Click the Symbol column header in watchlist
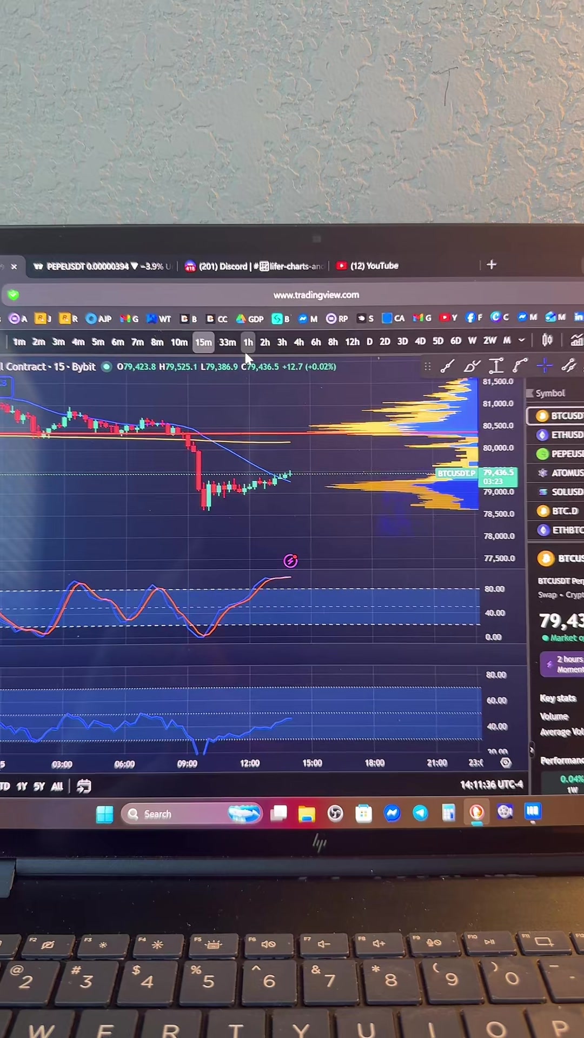The image size is (584, 1038). coord(550,393)
